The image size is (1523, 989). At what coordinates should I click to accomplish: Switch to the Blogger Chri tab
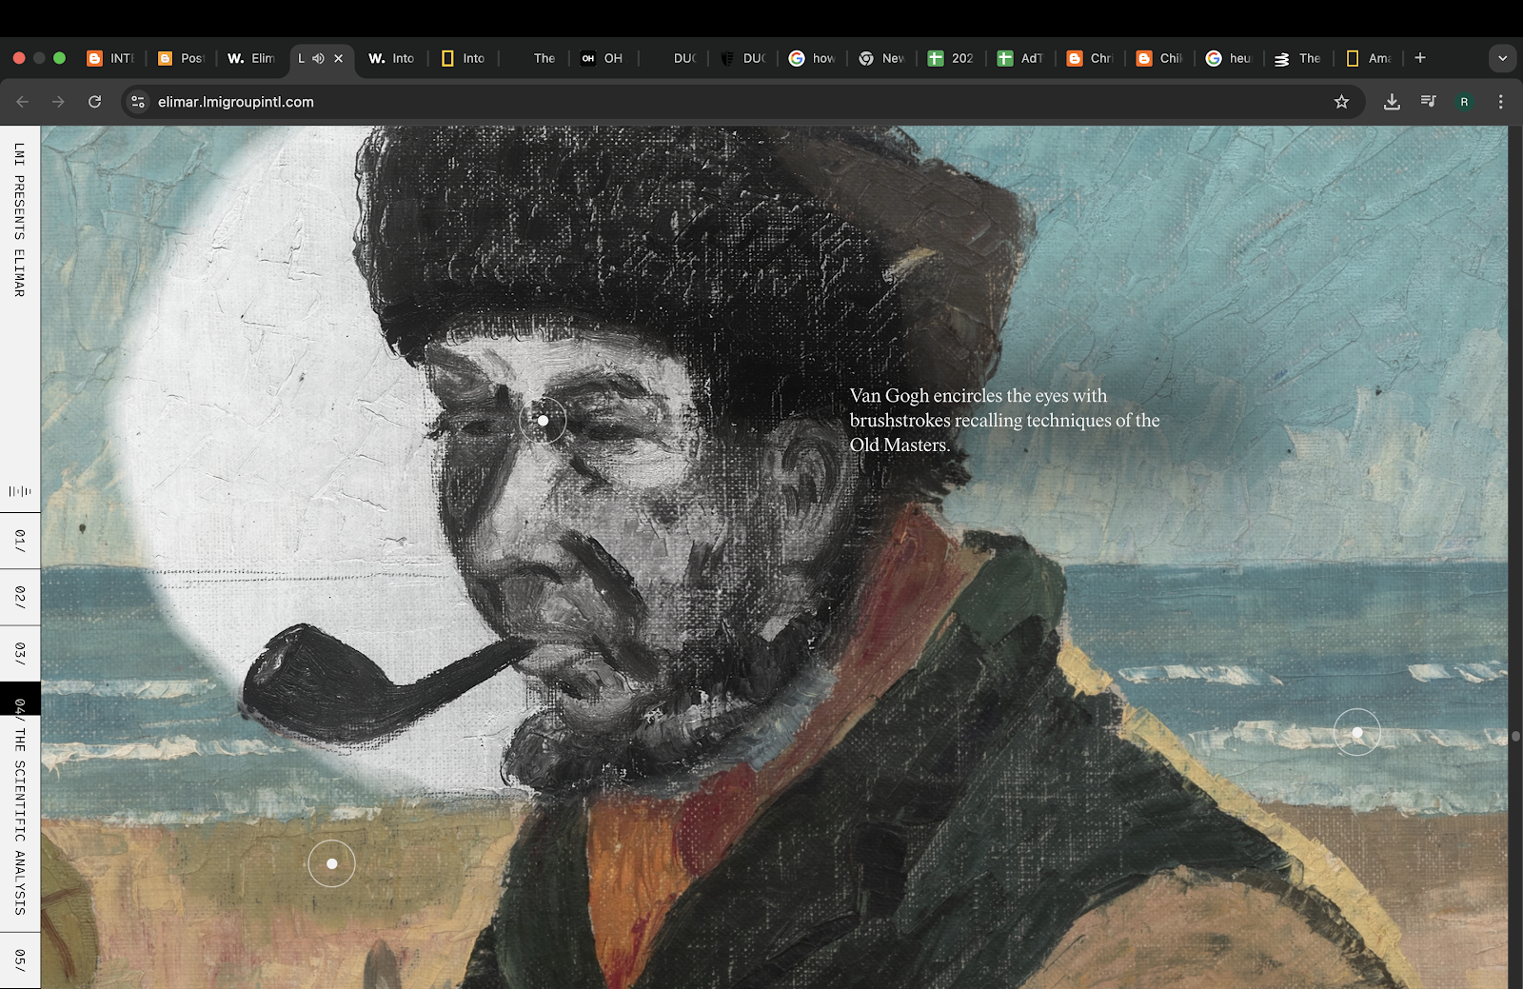pos(1090,58)
